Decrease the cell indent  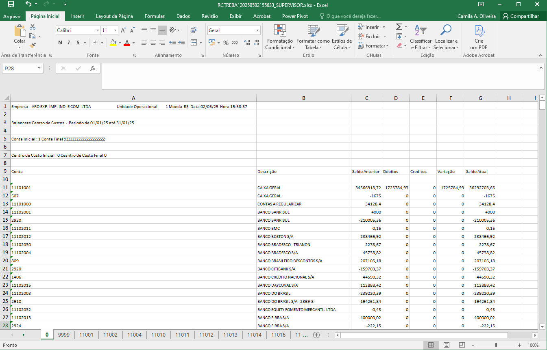(x=172, y=43)
